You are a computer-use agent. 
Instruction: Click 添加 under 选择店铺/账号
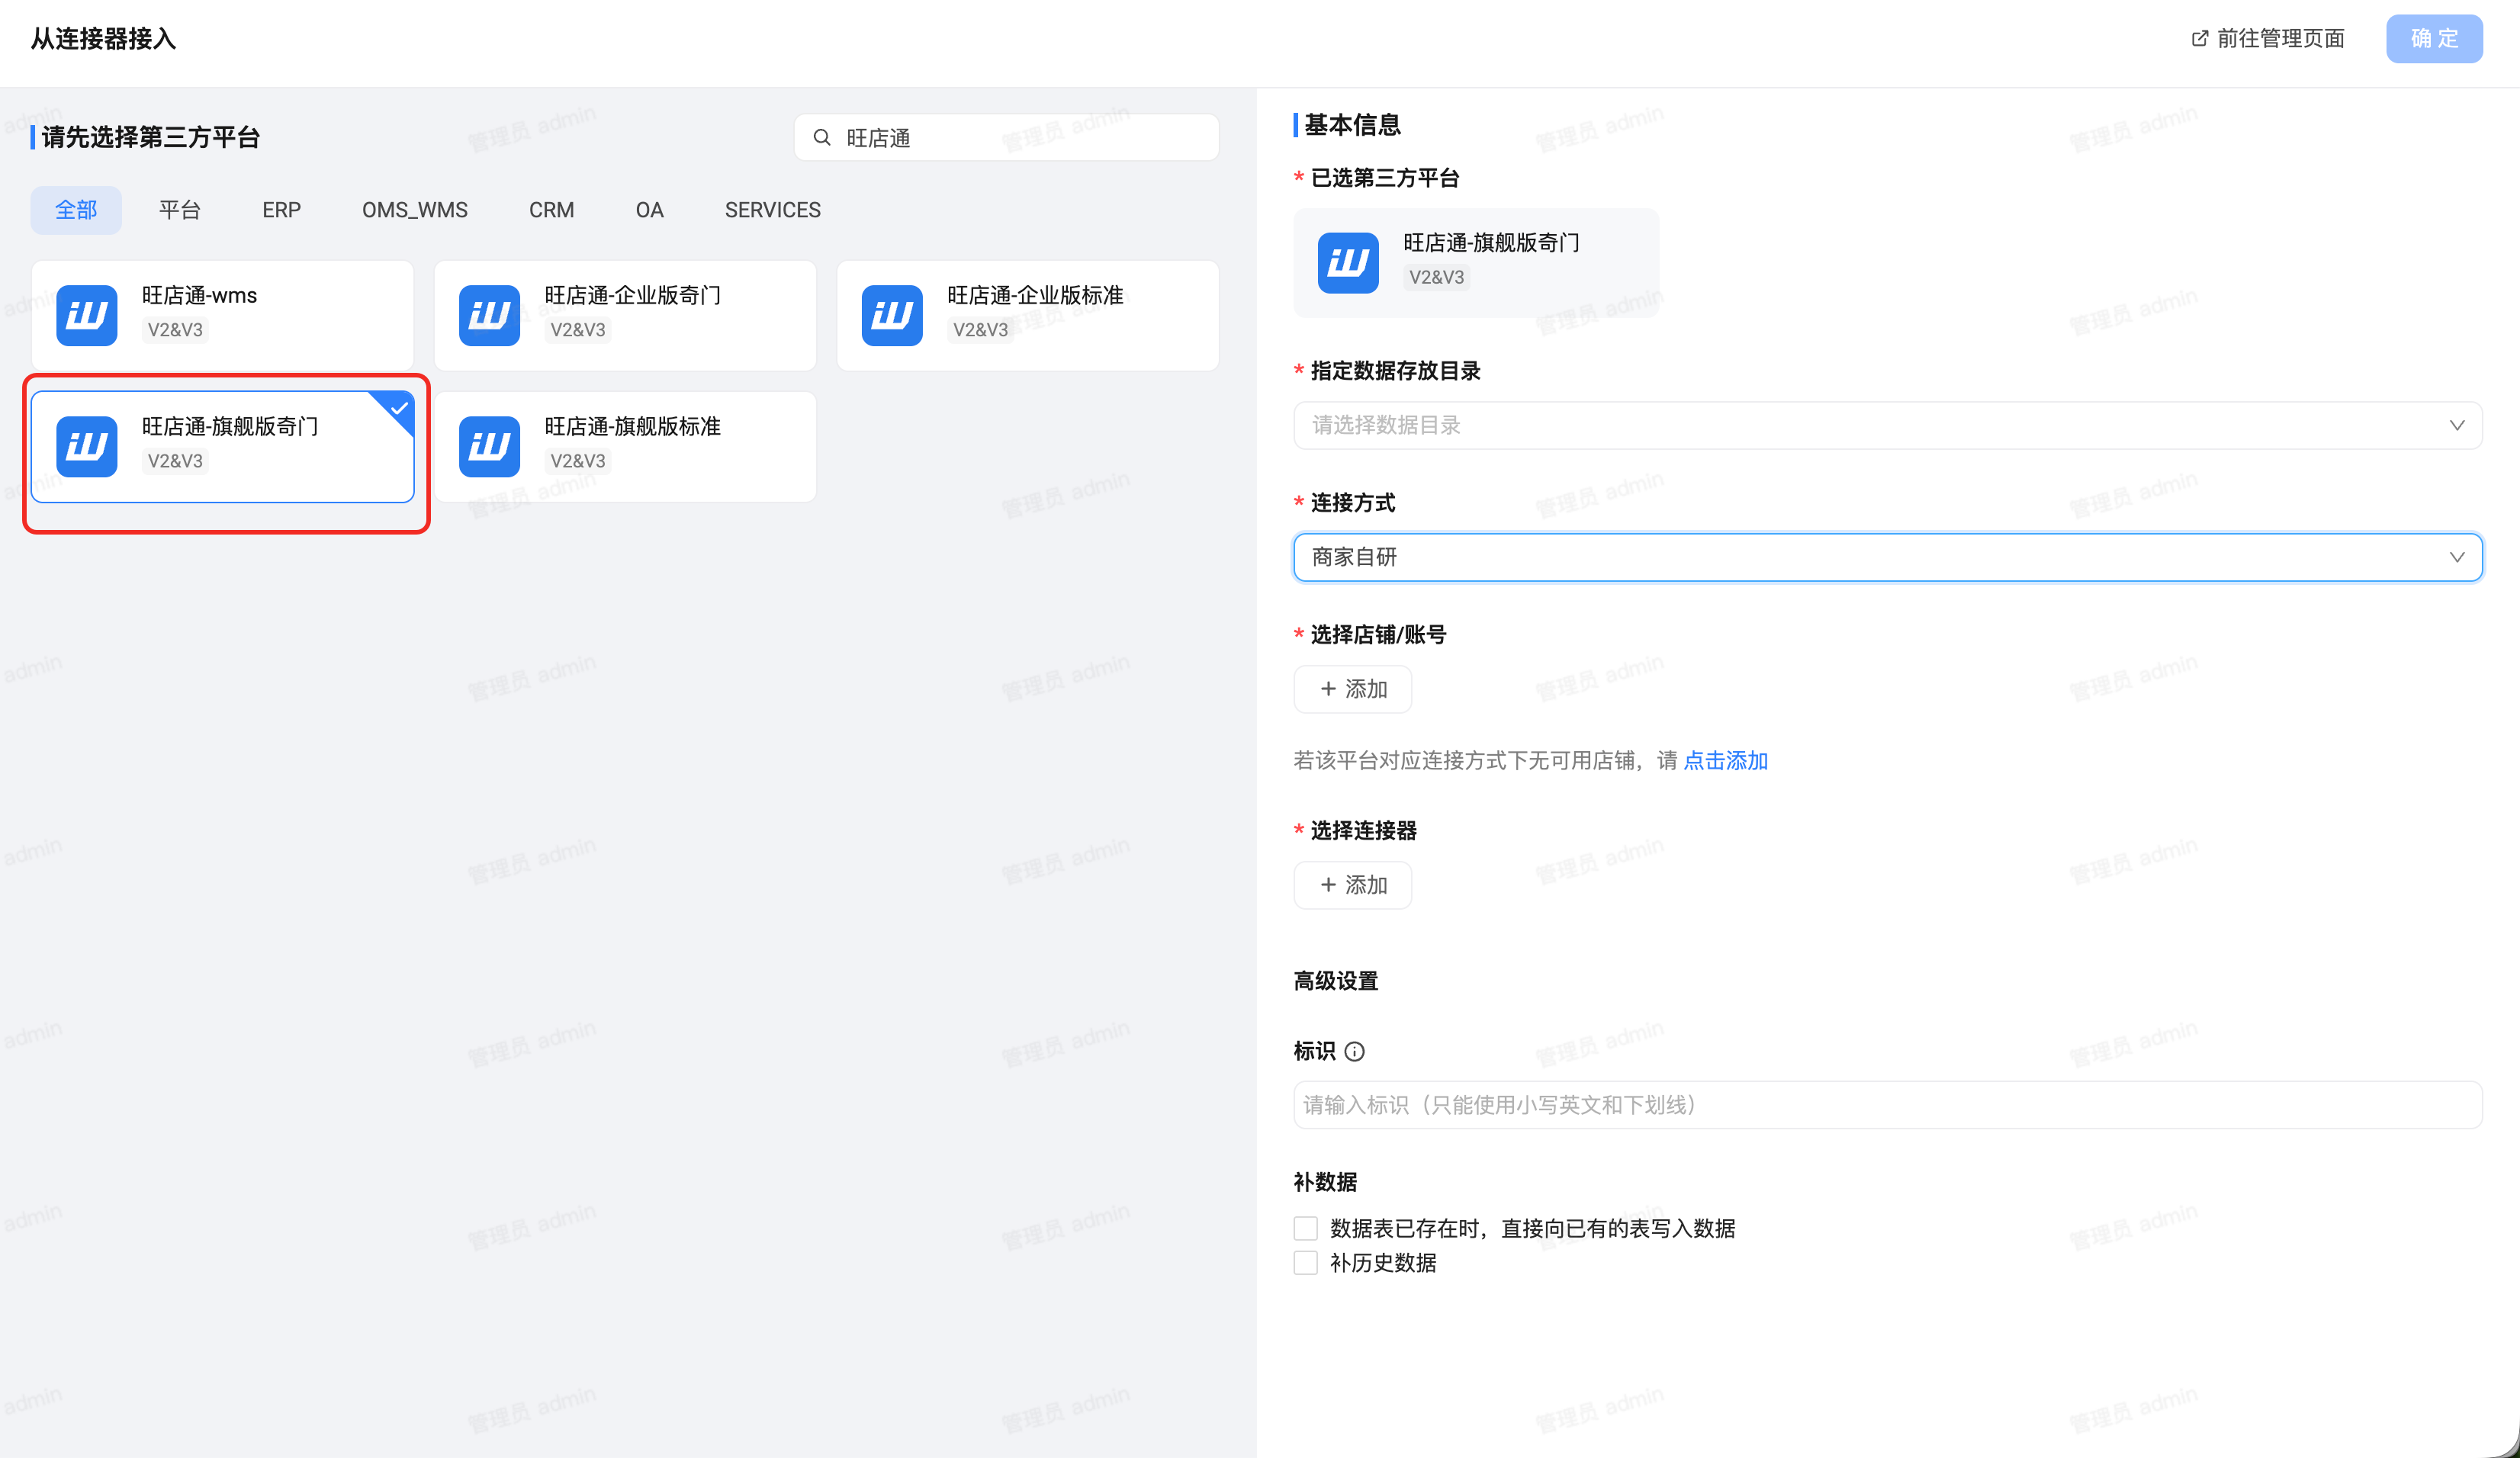point(1352,689)
